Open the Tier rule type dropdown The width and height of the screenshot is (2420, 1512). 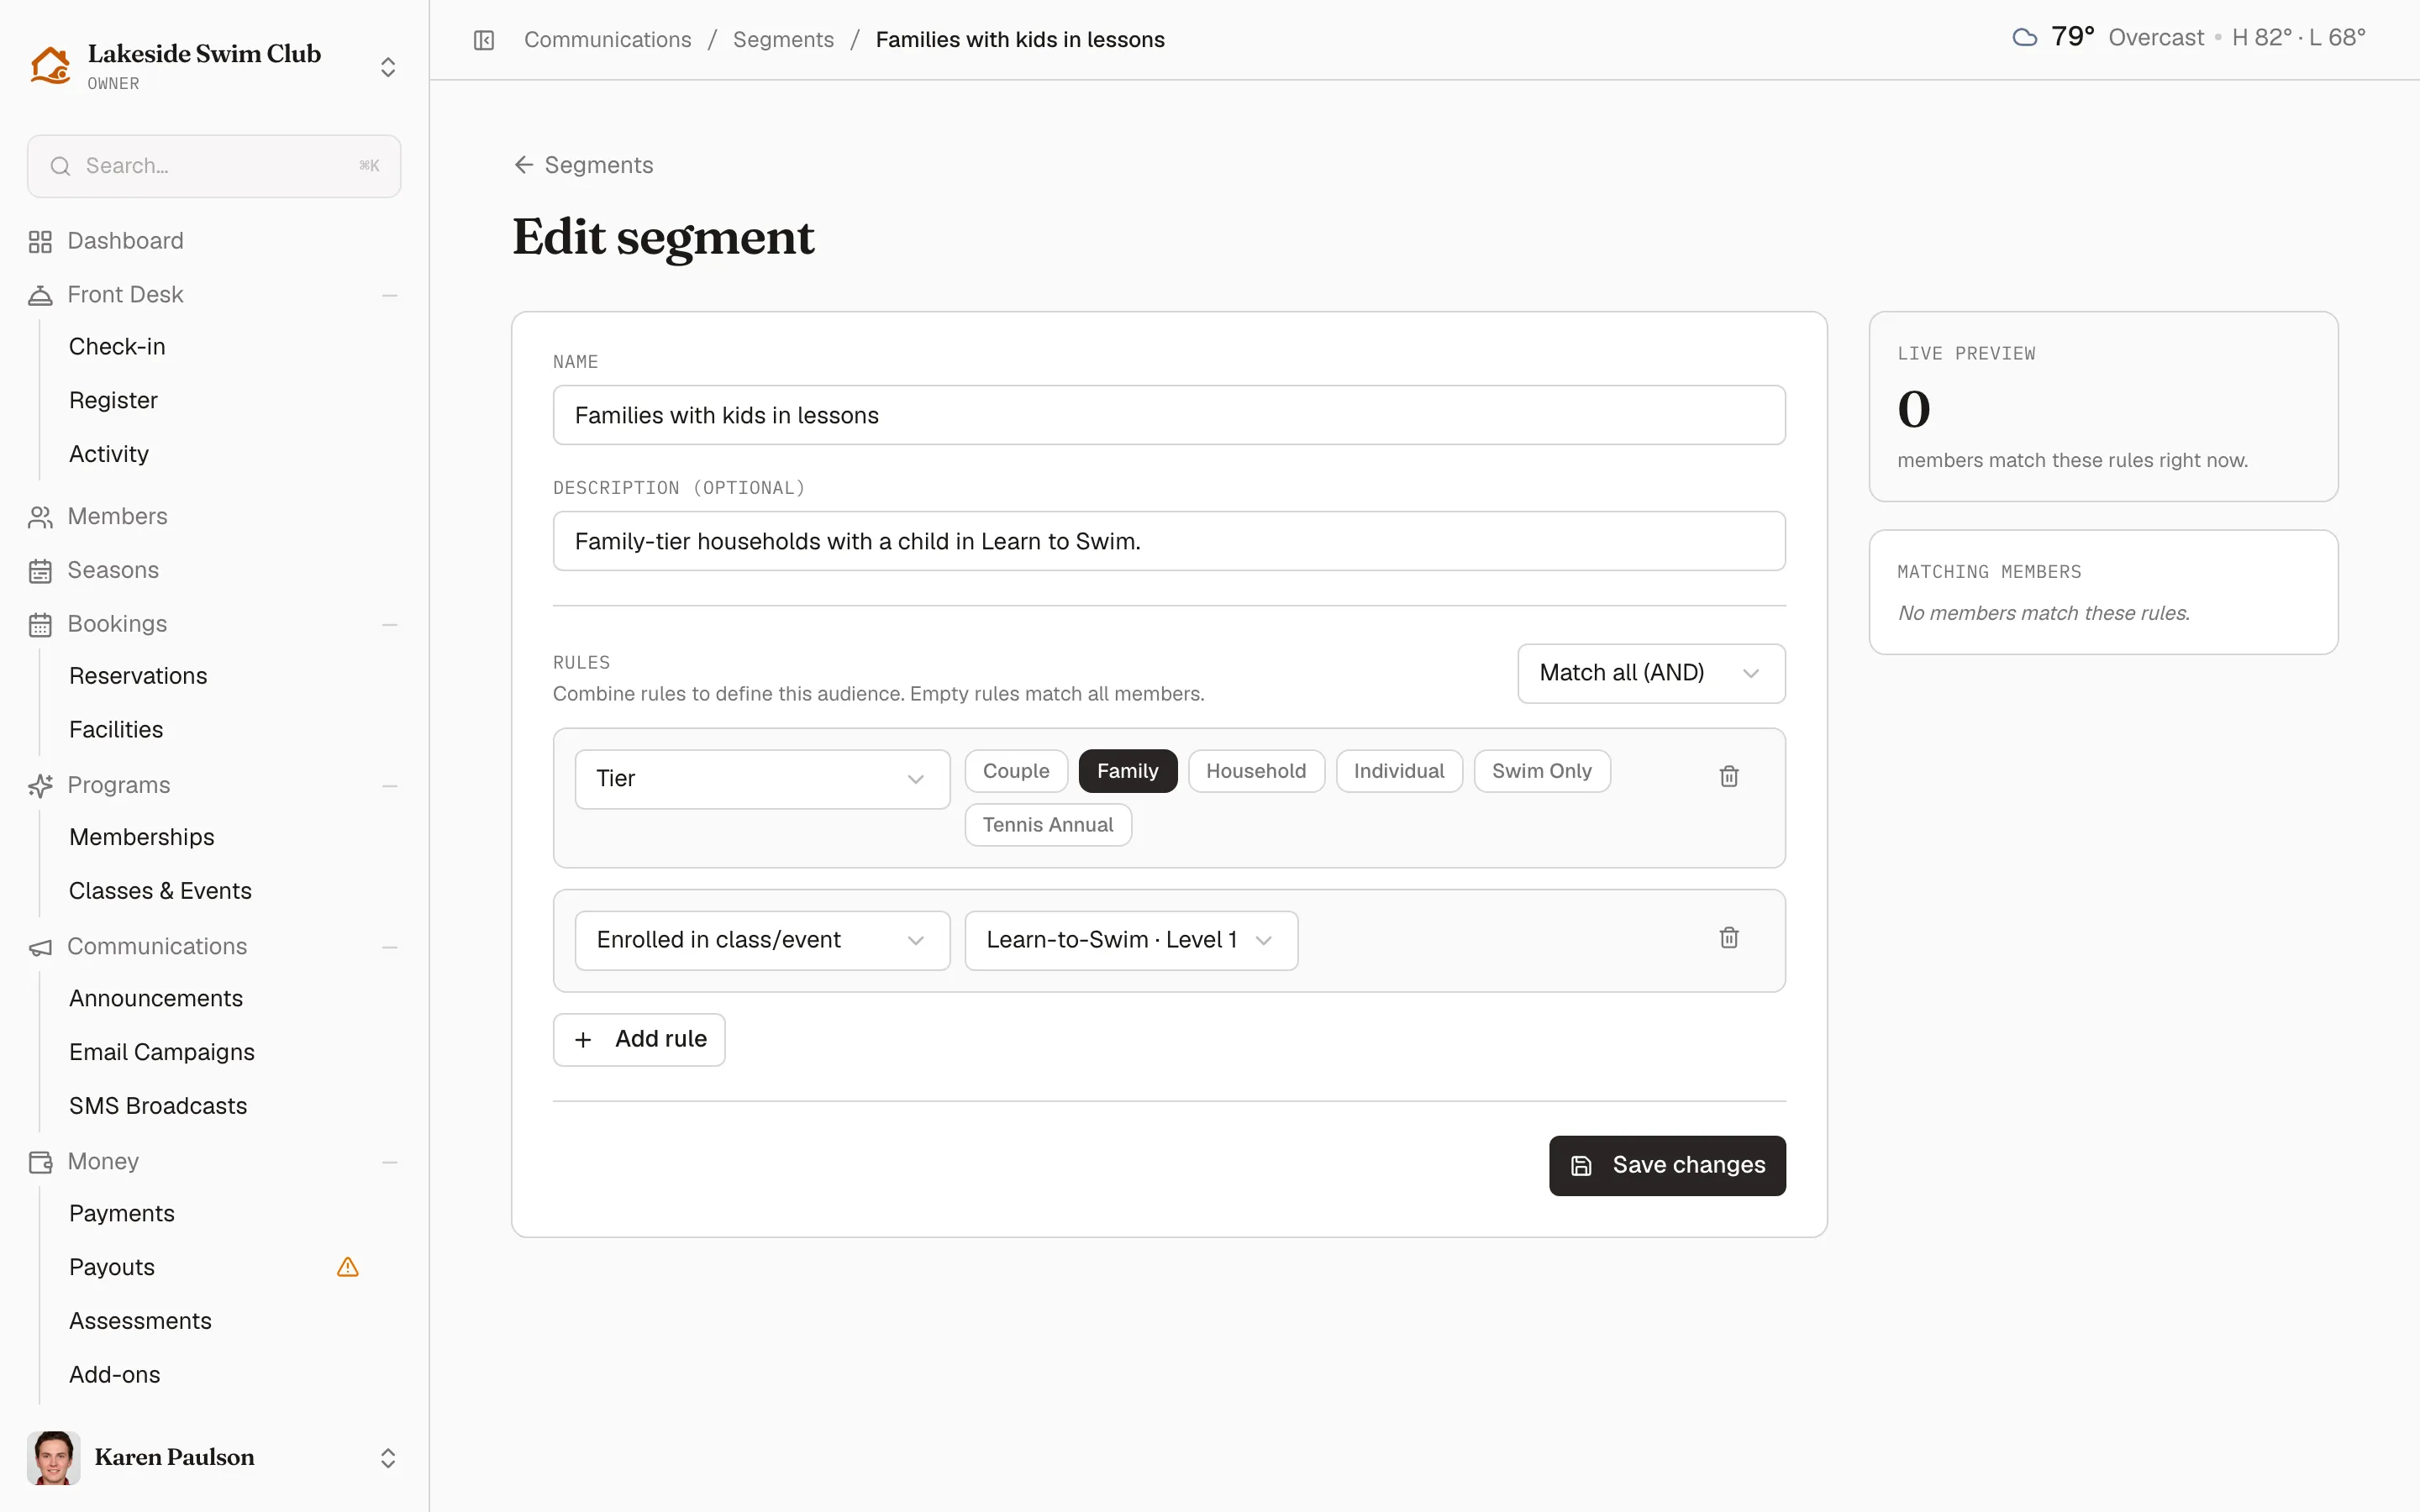[762, 779]
